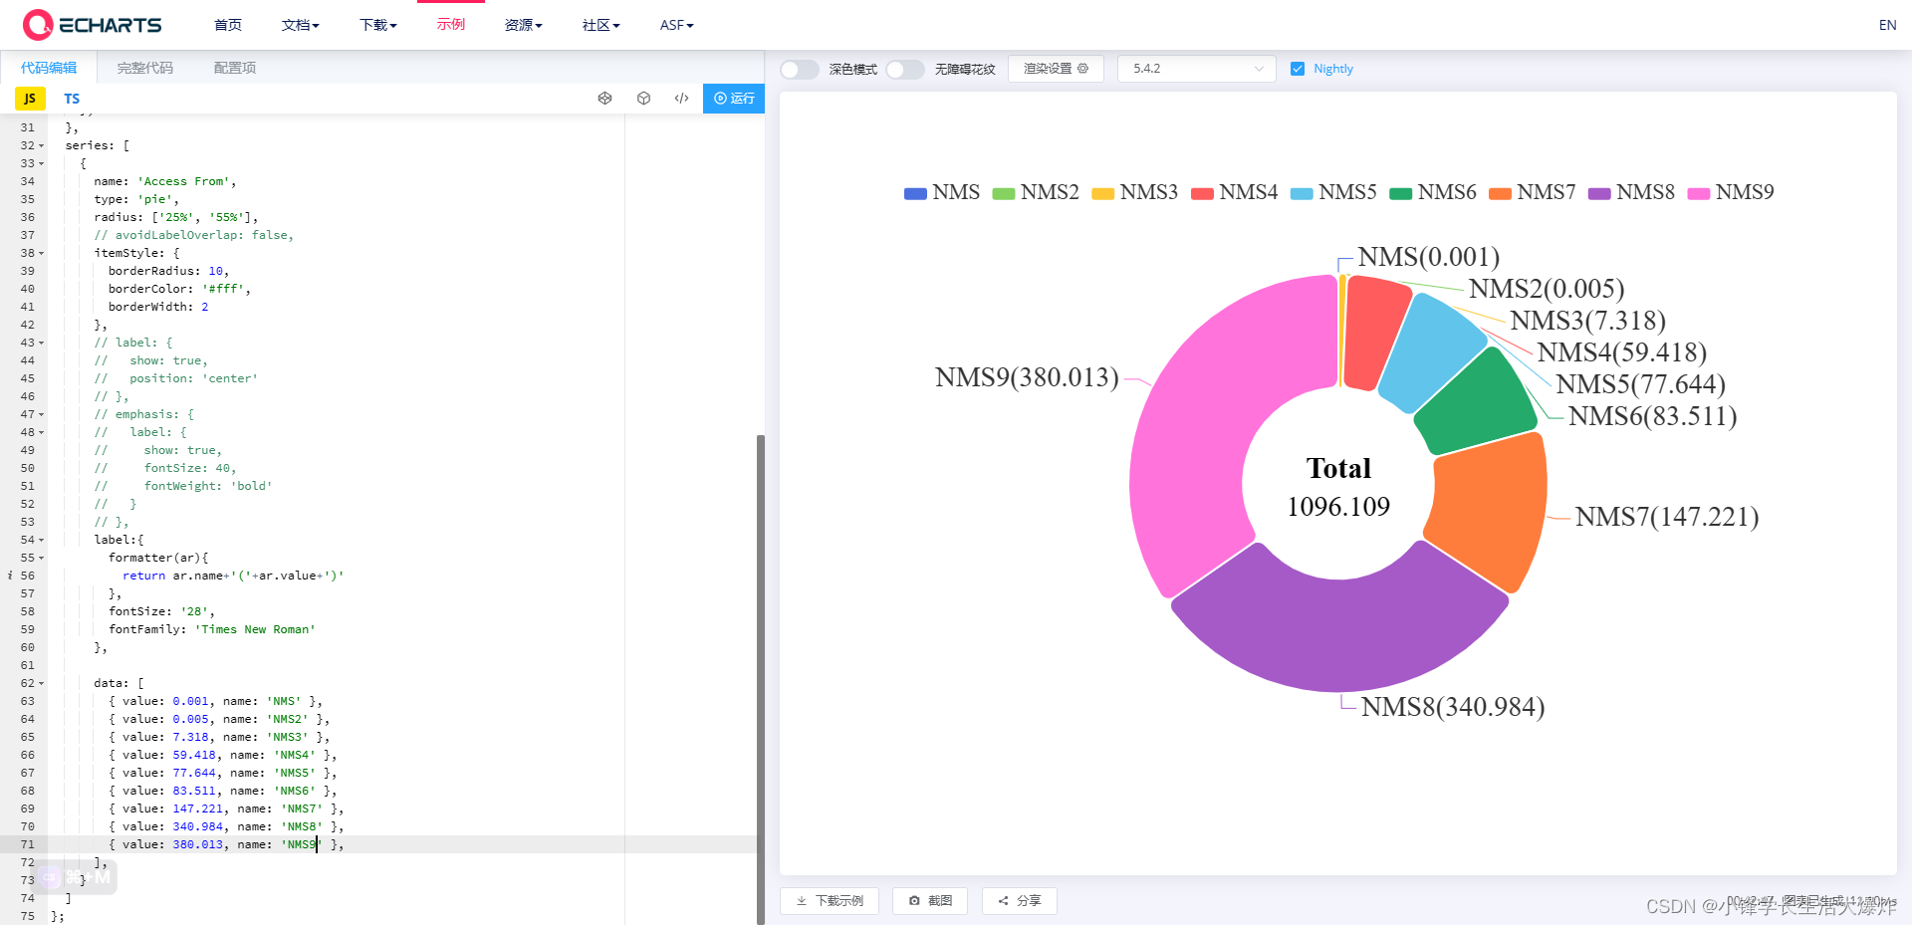Select the JS language tab
Viewport: 1912px width, 925px height.
coord(30,99)
